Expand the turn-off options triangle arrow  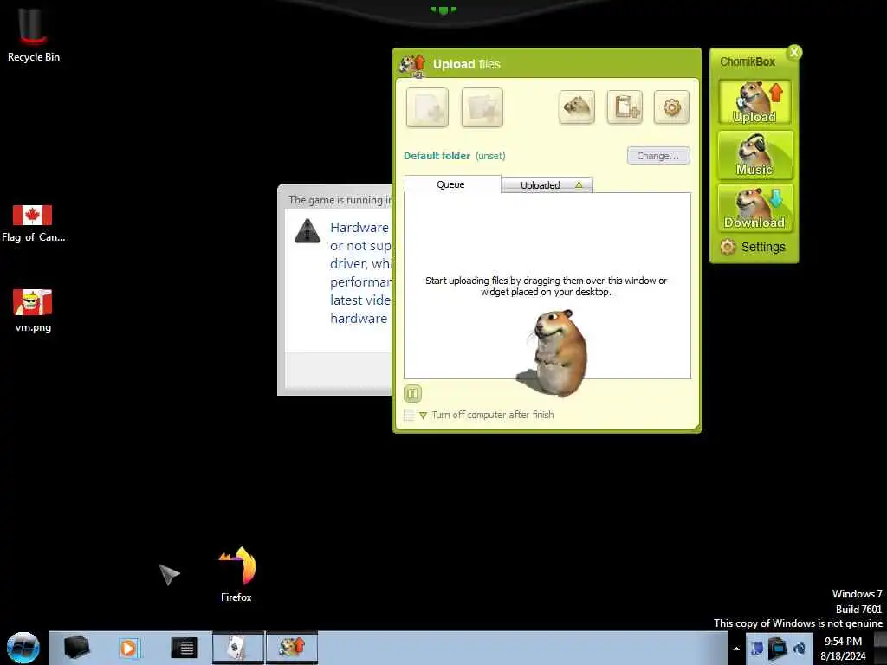(423, 416)
